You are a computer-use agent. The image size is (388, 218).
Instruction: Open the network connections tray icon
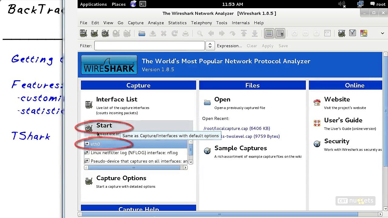(360, 4)
